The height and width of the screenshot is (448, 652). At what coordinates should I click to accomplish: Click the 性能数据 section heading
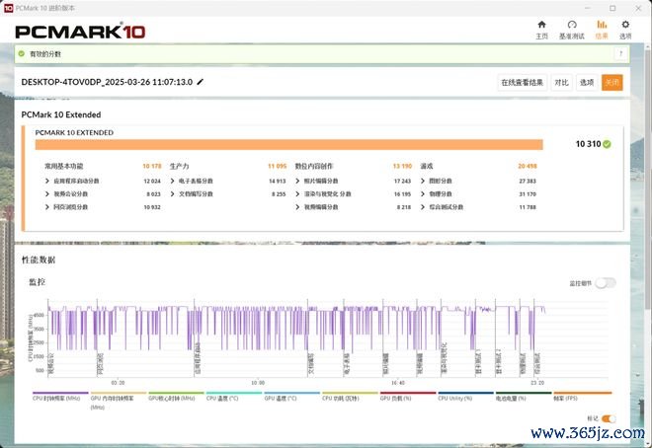tap(39, 260)
